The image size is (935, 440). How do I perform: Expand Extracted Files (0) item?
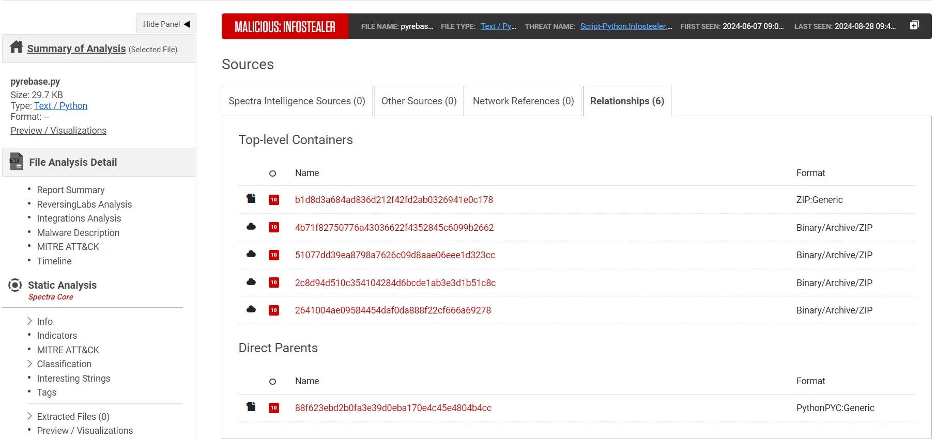click(30, 416)
